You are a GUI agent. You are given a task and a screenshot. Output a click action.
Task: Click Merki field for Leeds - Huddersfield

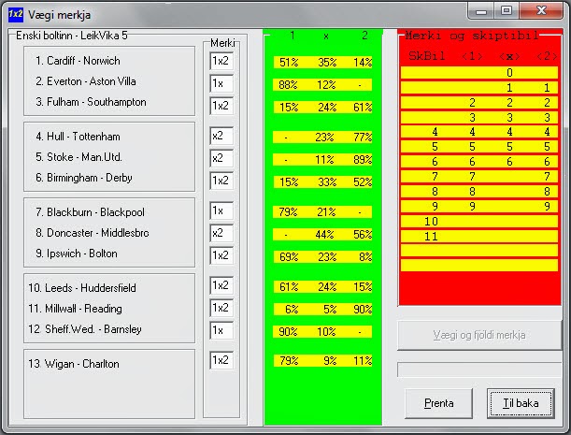tap(221, 285)
